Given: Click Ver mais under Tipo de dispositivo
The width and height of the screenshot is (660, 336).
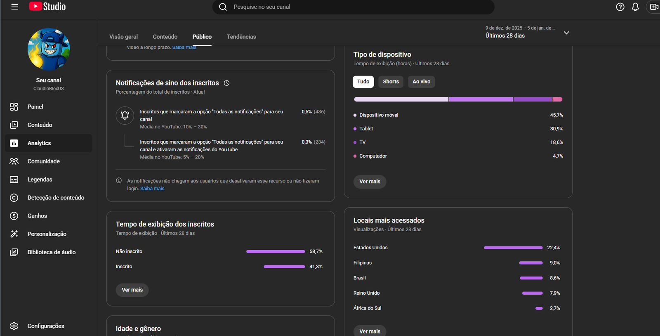Looking at the screenshot, I should 370,182.
